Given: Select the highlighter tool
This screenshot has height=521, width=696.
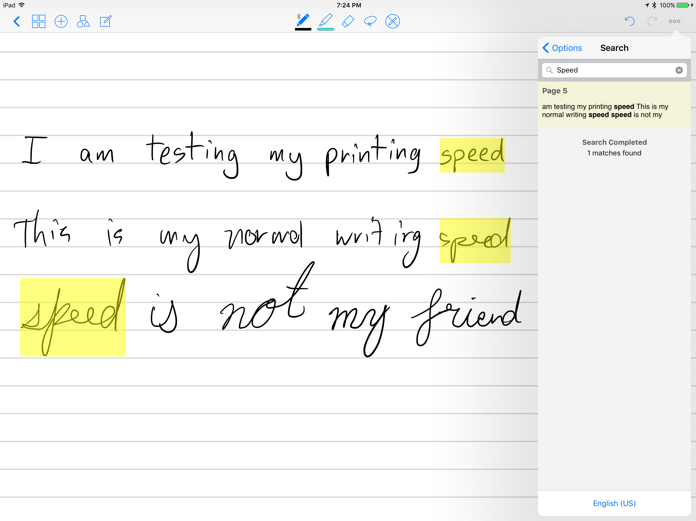Looking at the screenshot, I should point(326,20).
